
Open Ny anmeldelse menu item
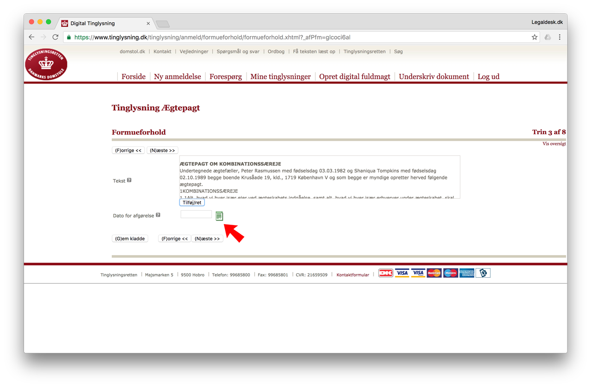(x=177, y=77)
